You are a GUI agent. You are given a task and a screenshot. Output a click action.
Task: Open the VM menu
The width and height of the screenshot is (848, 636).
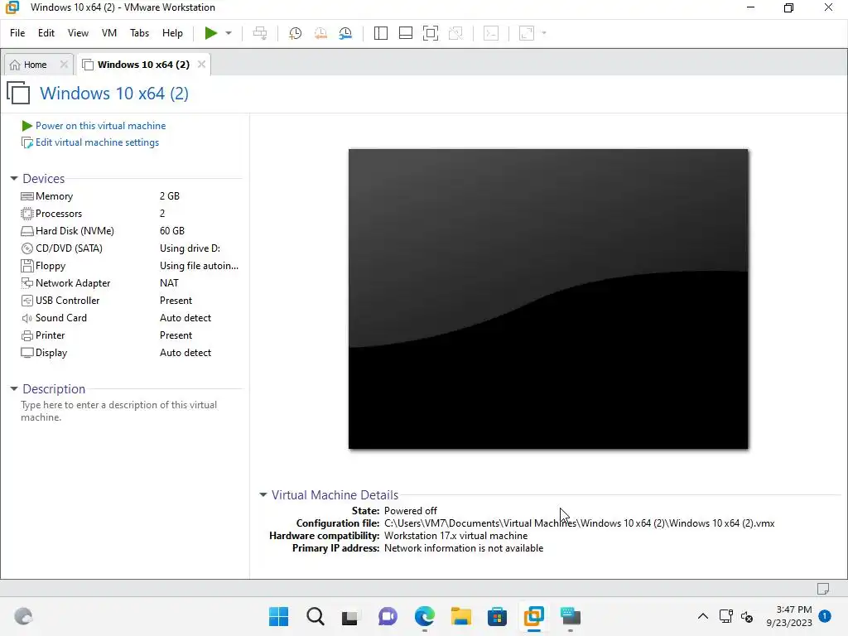109,33
